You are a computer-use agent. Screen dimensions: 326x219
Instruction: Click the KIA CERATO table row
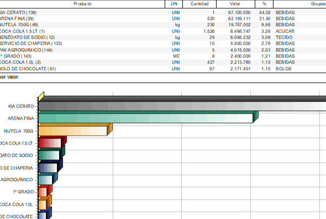(x=163, y=13)
